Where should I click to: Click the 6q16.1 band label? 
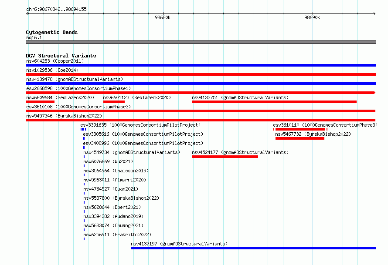(34, 37)
